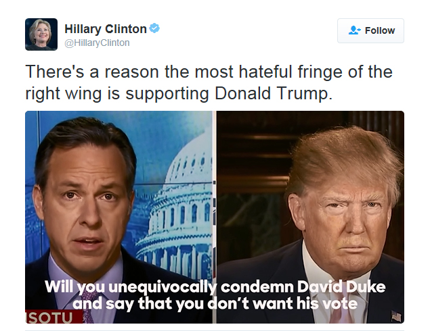The image size is (430, 331).
Task: Open the @HillaryClinton handle link
Action: click(x=97, y=43)
